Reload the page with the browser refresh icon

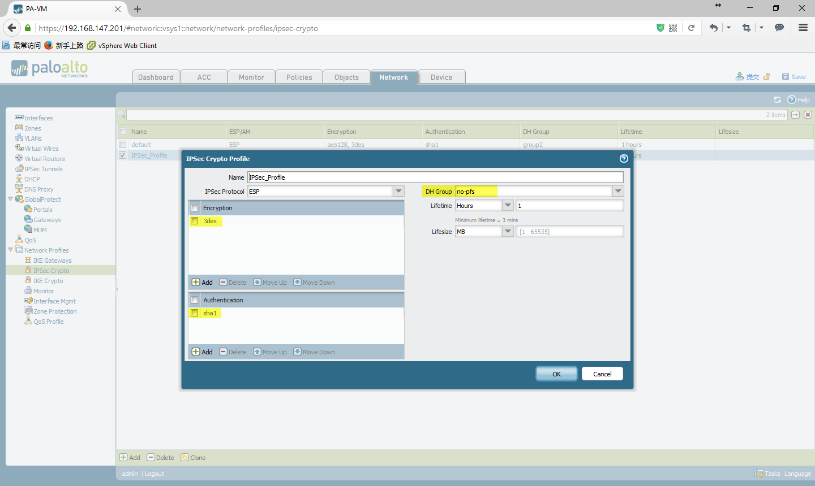click(691, 28)
